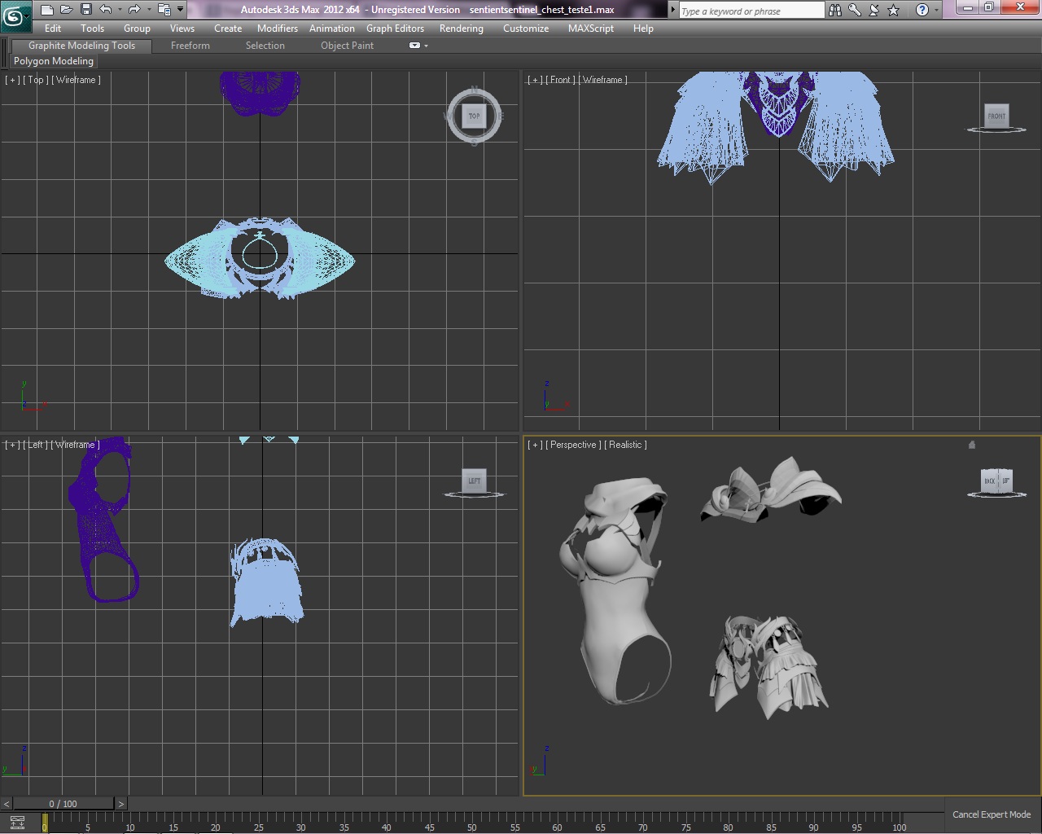Viewport: 1042px width, 834px height.
Task: Open the Mini Curve Editor toggle icon
Action: [17, 822]
